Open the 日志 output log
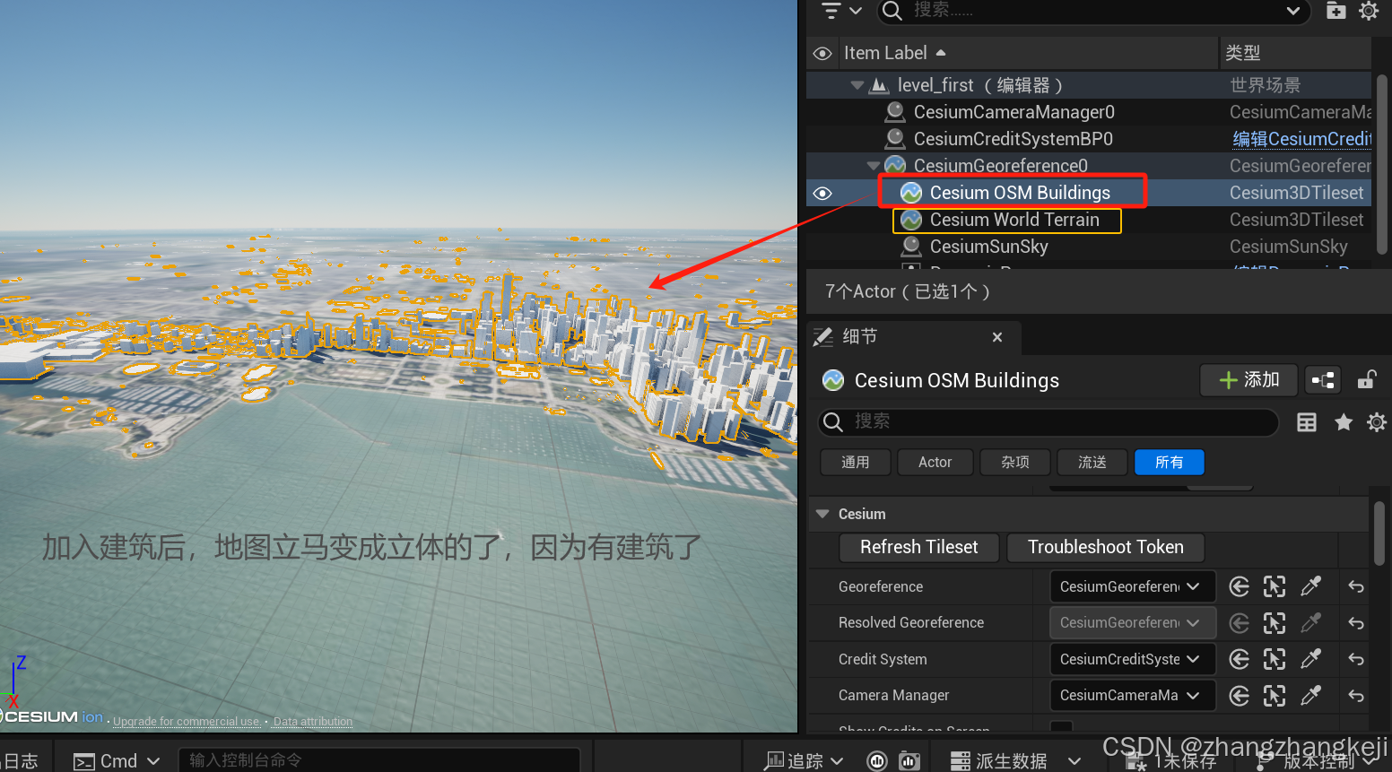This screenshot has height=772, width=1392. [x=20, y=761]
